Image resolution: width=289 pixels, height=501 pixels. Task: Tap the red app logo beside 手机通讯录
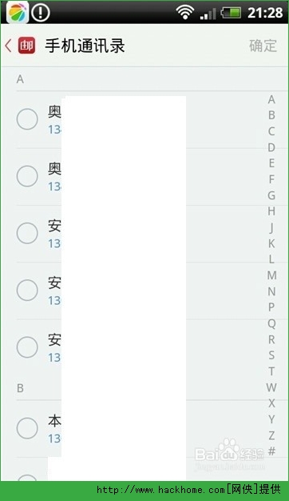click(26, 46)
